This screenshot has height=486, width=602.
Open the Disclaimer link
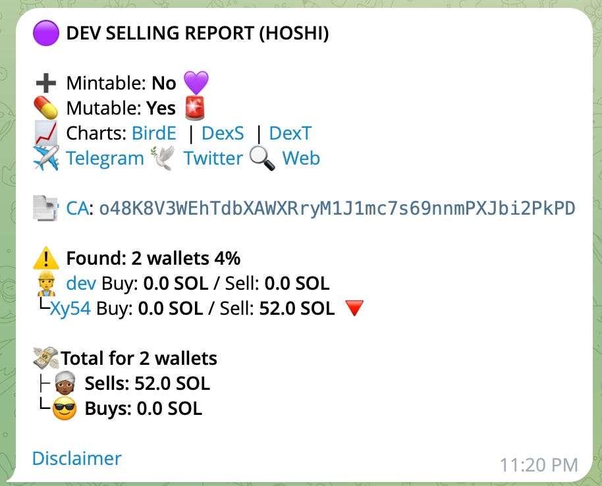tap(76, 458)
